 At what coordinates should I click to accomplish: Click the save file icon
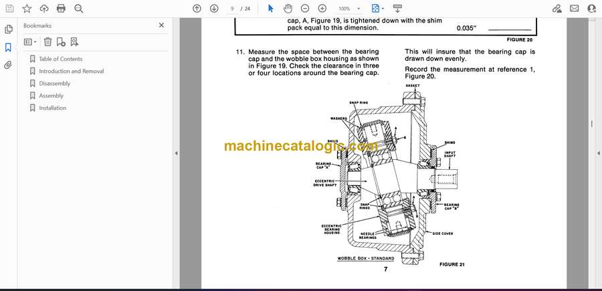[x=9, y=9]
